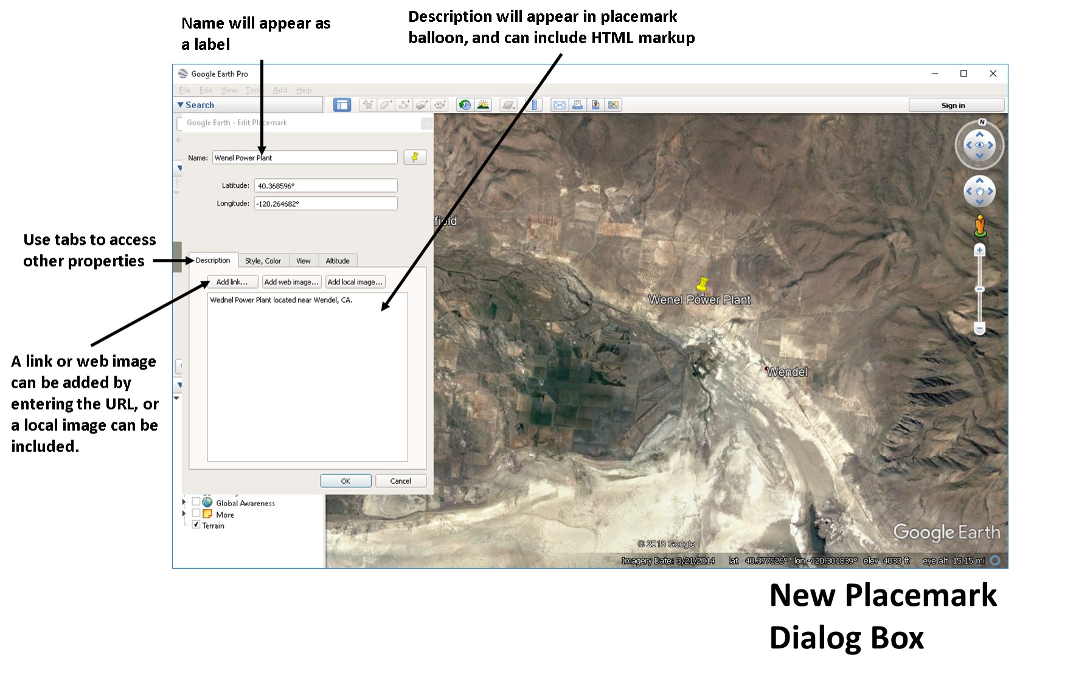Open the historical imagery clock tool
The height and width of the screenshot is (680, 1090).
point(465,105)
